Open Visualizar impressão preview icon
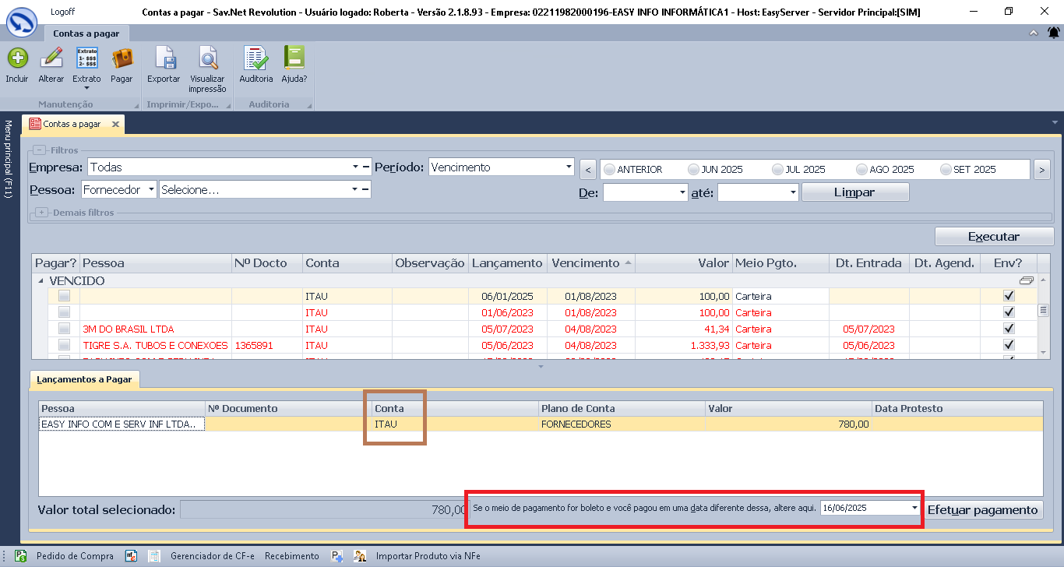Screen dimensions: 1064x567 pos(207,59)
